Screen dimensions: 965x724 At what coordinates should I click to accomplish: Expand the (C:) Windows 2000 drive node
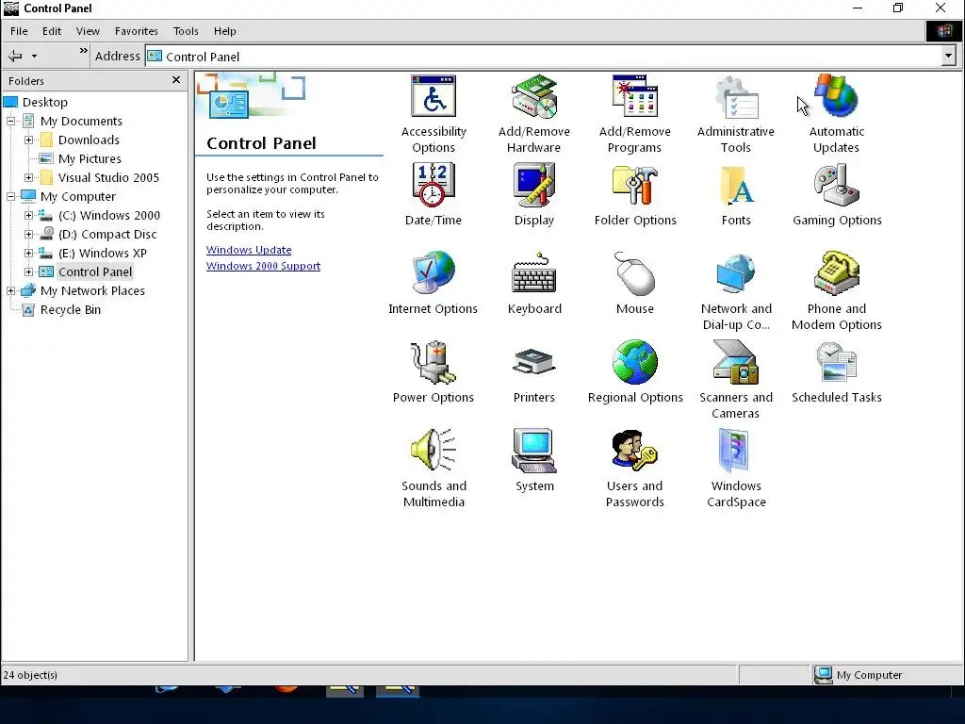[29, 216]
